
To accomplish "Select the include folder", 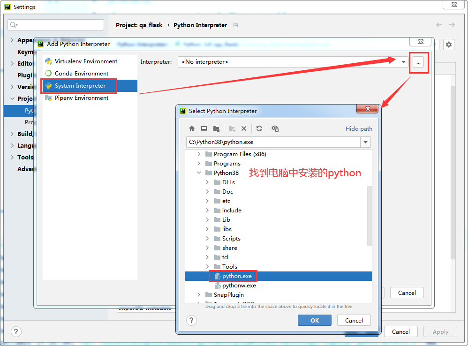I will point(232,211).
